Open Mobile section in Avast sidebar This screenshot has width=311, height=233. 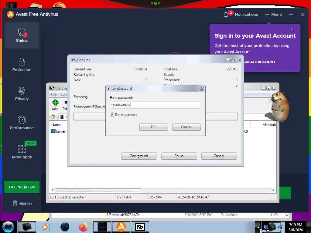click(x=22, y=204)
